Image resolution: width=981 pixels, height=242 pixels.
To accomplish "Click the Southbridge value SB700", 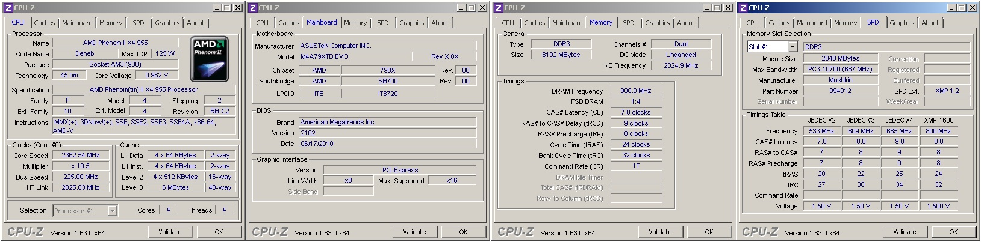I will pos(388,81).
